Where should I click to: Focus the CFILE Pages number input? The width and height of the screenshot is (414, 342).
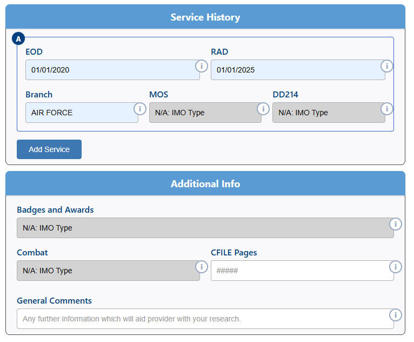click(302, 271)
